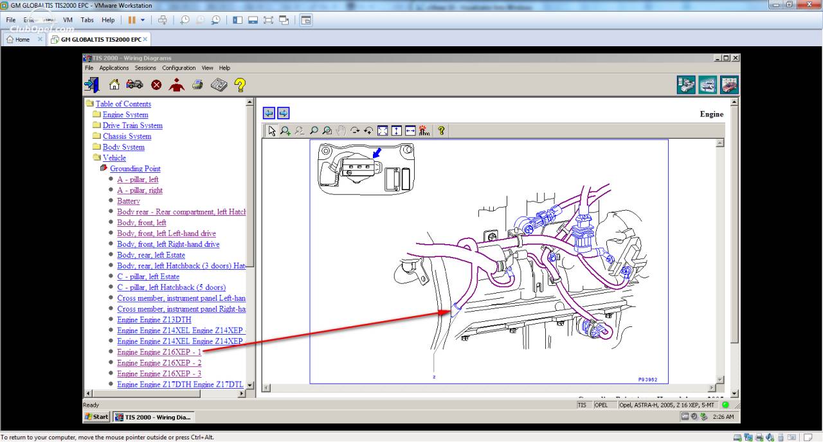
Task: Open the diagram viewer help icon
Action: click(x=441, y=130)
